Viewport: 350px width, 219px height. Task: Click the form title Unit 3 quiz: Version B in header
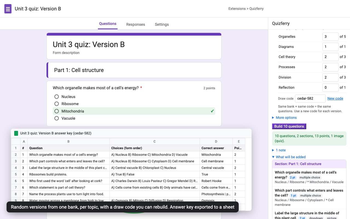(38, 9)
